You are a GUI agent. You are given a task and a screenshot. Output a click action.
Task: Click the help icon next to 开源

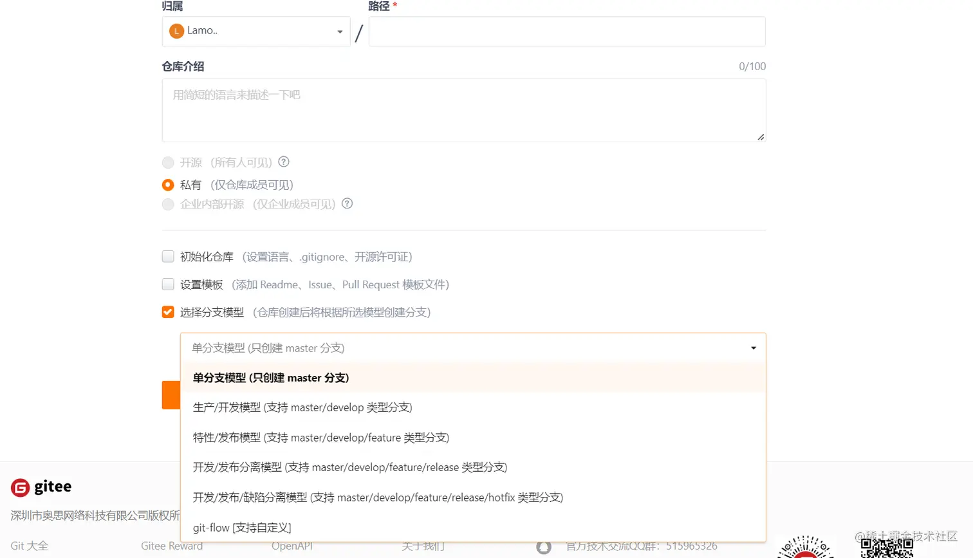[x=284, y=162]
